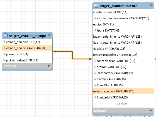The width and height of the screenshot is (156, 117).
Task: Collapse the vtiger_estado_equipo table with header arrow
Action: click(49, 35)
